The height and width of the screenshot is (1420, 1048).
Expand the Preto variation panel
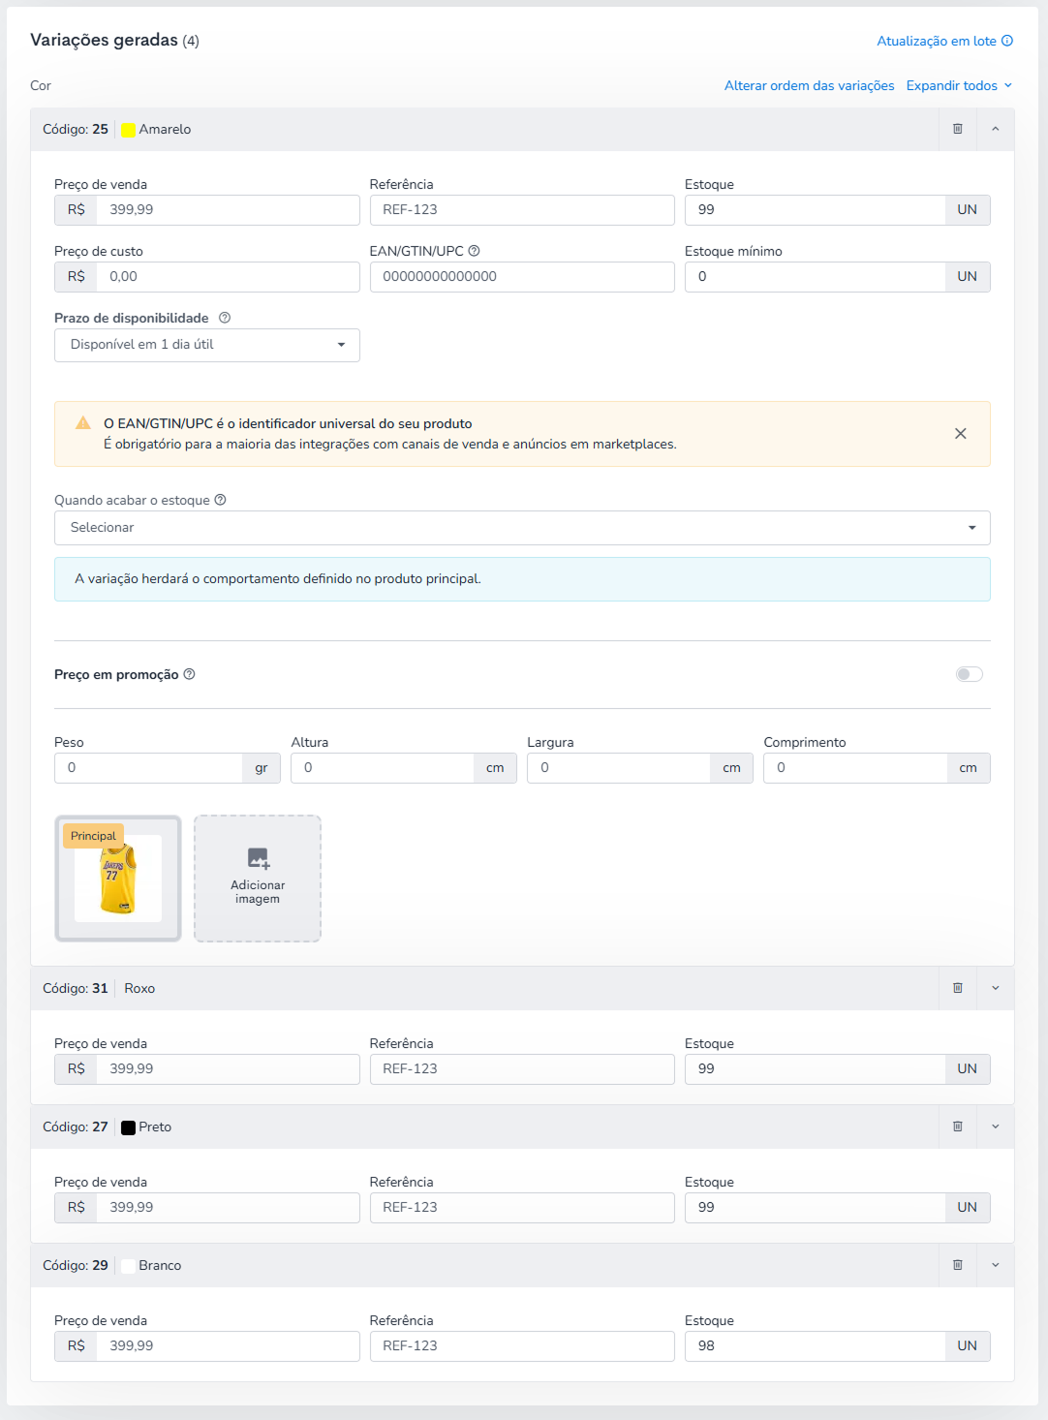pos(995,1127)
